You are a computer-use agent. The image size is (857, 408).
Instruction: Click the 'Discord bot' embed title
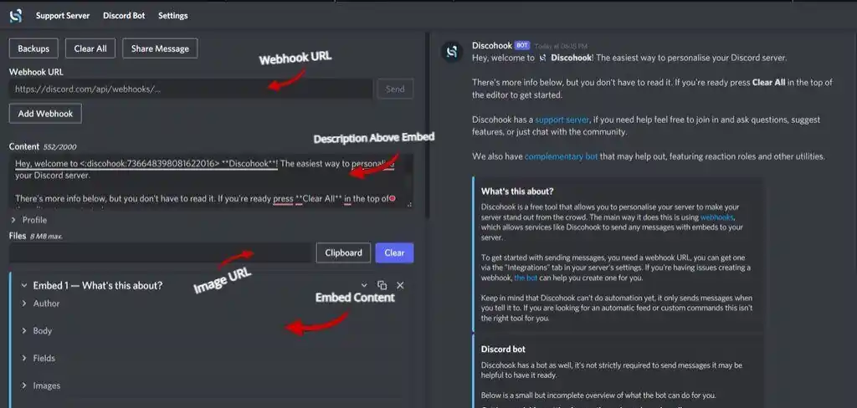point(503,349)
